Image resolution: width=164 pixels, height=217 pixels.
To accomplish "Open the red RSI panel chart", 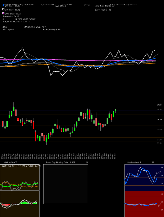I will pos(144,204).
